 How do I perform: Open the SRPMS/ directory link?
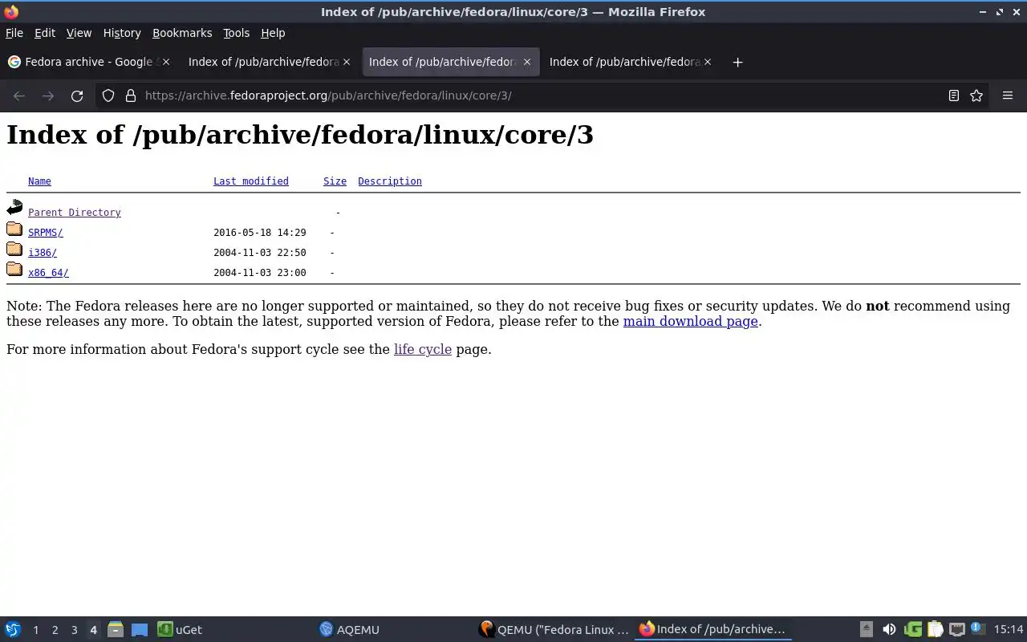point(46,233)
